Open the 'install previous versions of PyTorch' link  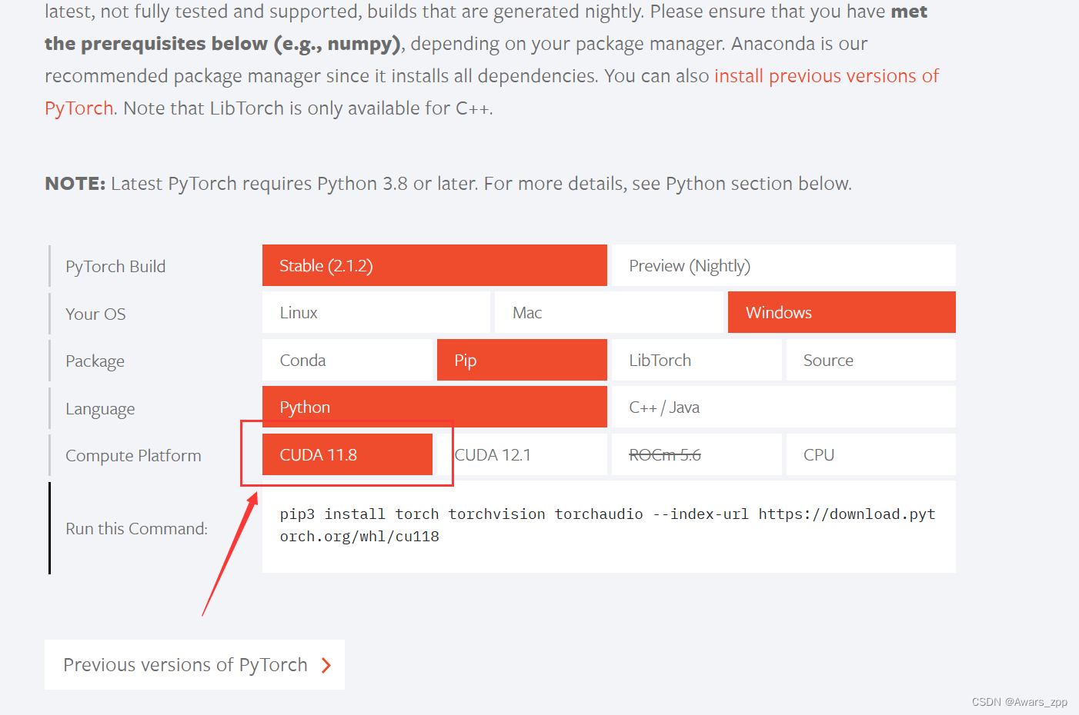[826, 76]
